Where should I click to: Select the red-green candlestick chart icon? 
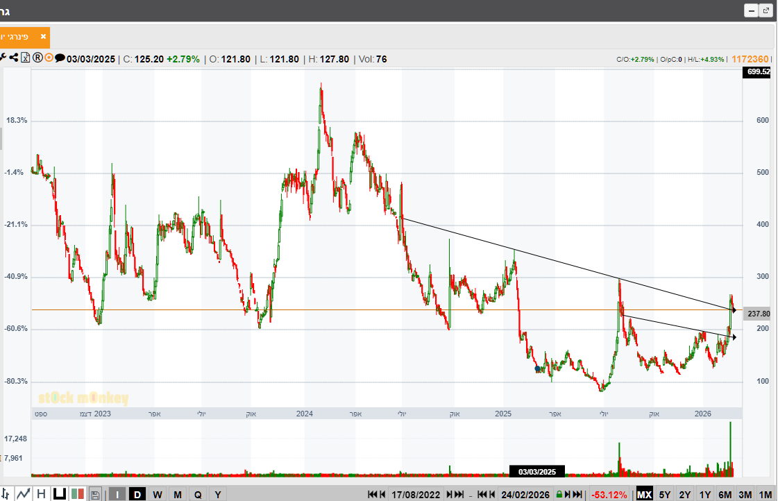point(78,494)
